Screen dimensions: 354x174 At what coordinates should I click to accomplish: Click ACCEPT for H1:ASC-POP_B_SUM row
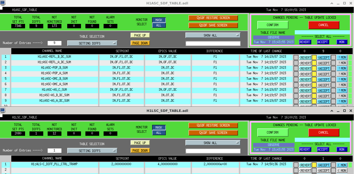(x=323, y=69)
